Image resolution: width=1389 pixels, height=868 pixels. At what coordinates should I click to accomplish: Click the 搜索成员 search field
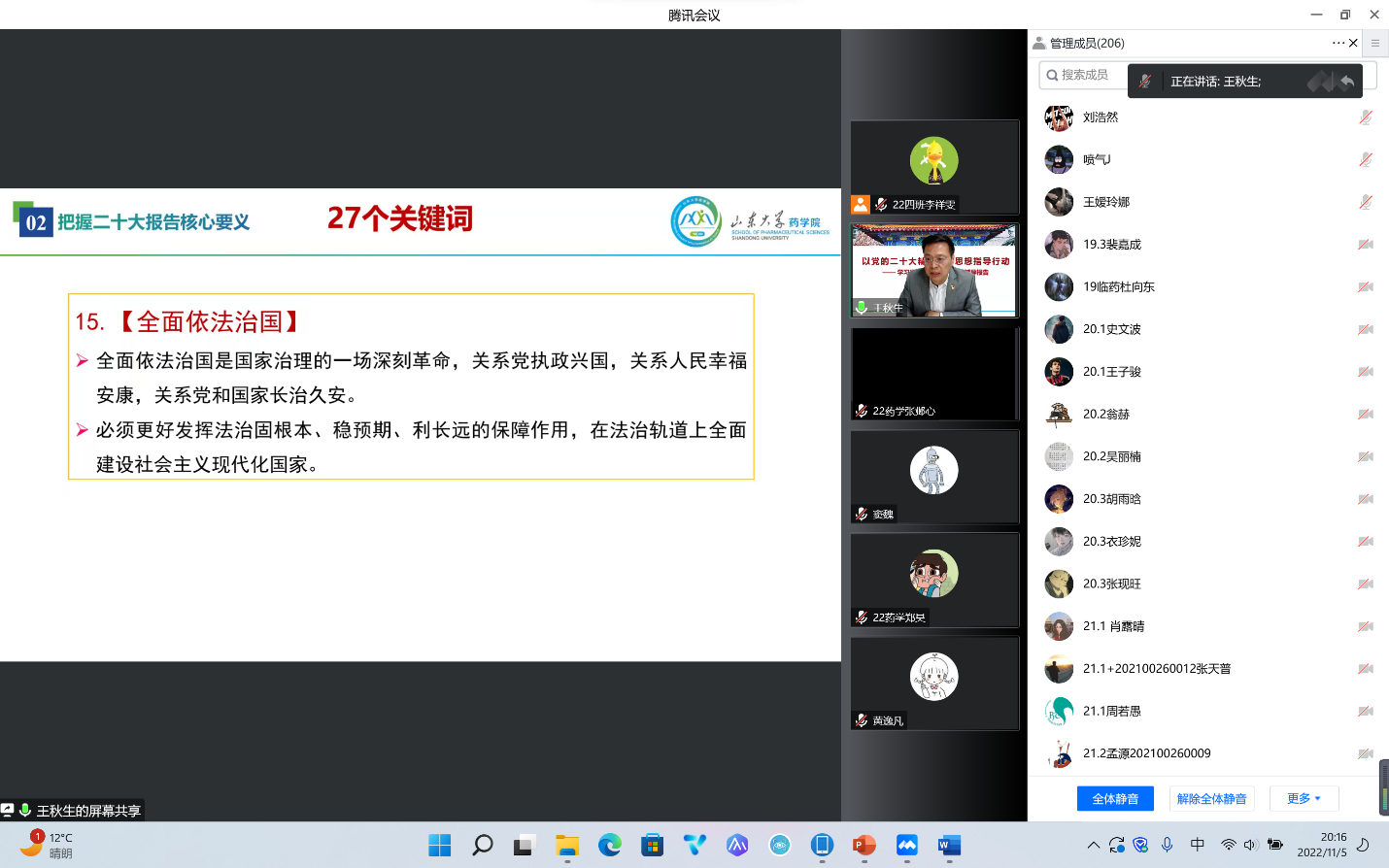click(1083, 75)
